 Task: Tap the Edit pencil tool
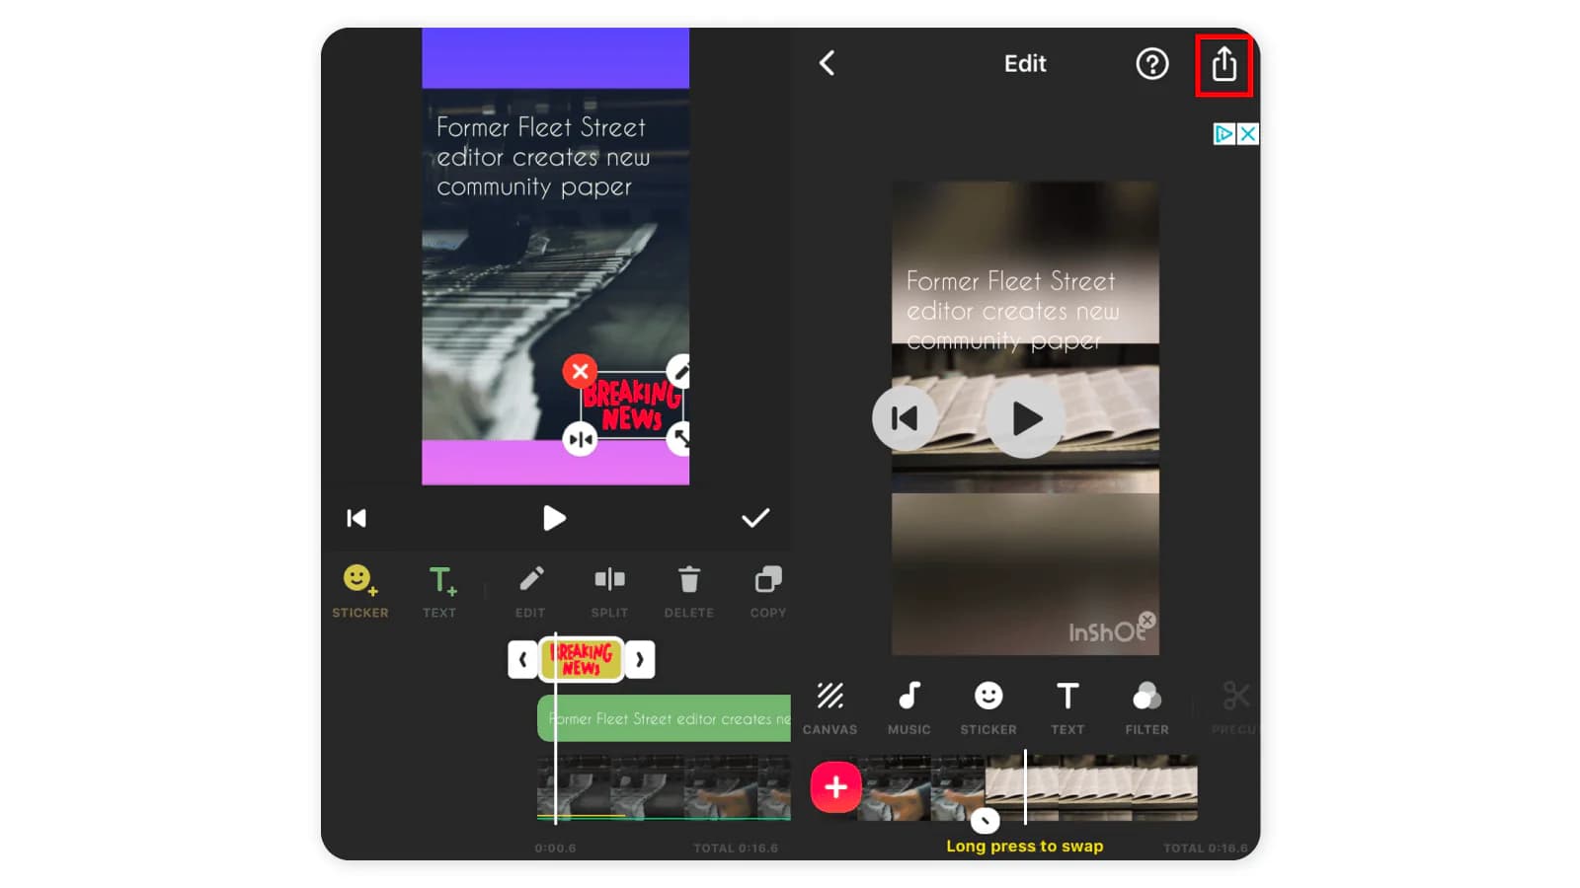point(530,591)
